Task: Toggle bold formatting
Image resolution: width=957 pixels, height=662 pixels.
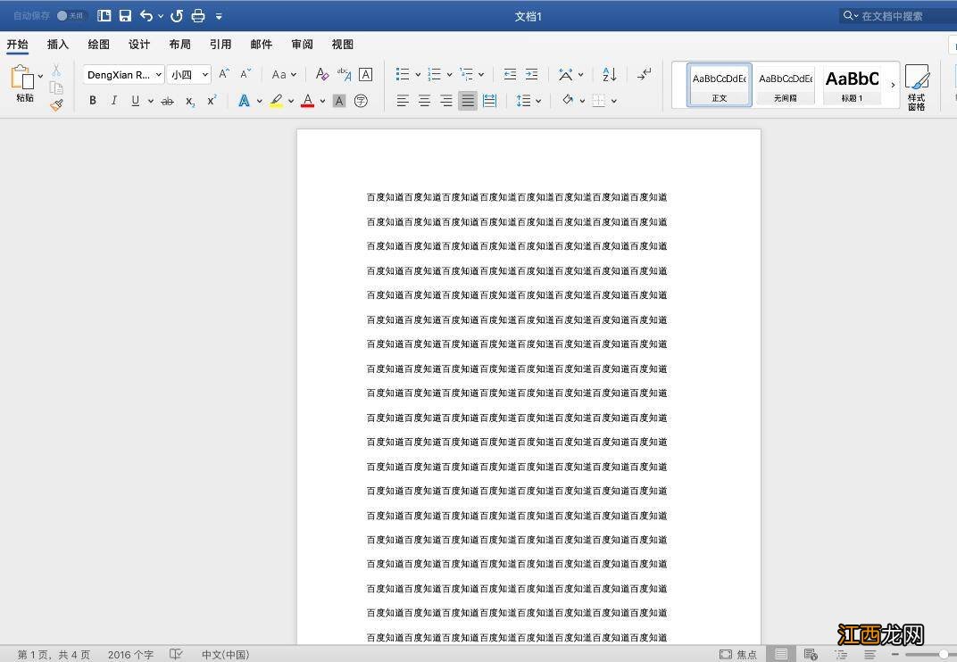Action: tap(93, 101)
